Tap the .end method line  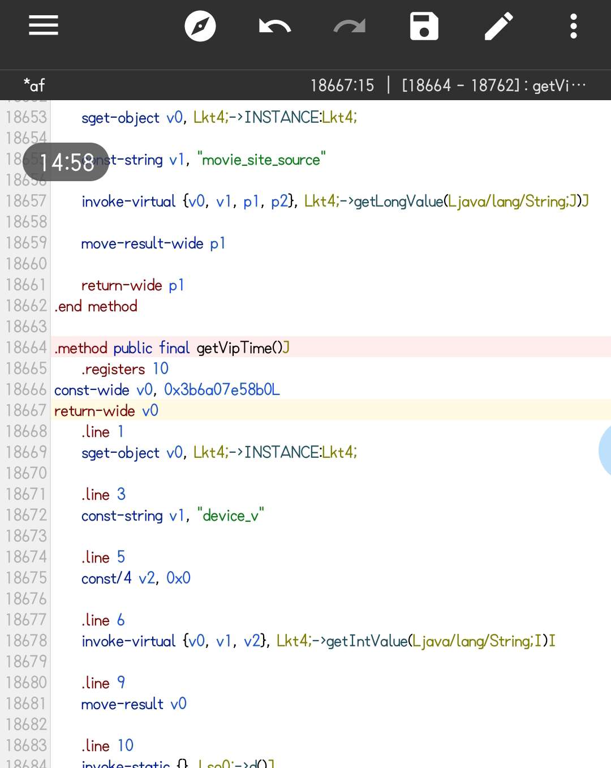(96, 306)
